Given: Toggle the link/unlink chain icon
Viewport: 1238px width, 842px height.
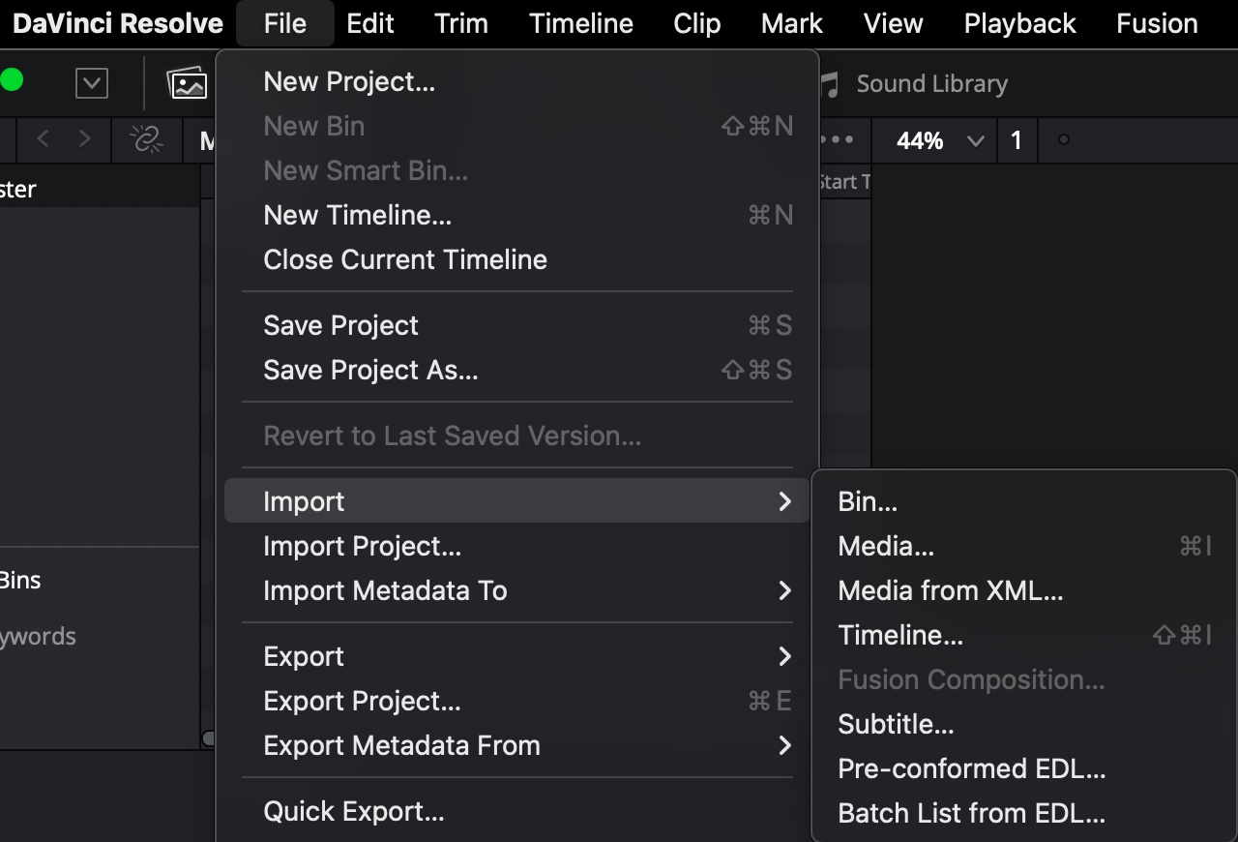Looking at the screenshot, I should tap(147, 140).
